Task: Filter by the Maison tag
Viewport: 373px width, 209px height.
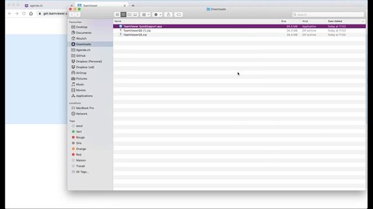Action: (80, 160)
